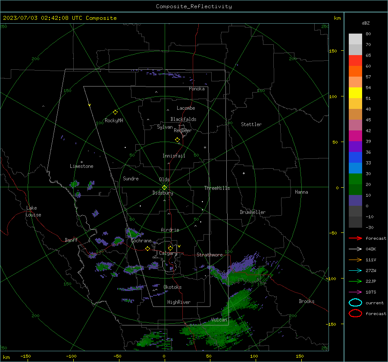Click the cyan 27ZW arrow in legend
388x362 pixels.
click(355, 271)
